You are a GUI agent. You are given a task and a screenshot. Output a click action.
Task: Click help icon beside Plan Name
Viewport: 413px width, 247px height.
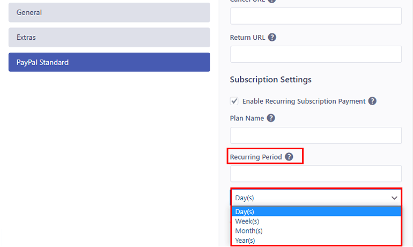pos(271,118)
